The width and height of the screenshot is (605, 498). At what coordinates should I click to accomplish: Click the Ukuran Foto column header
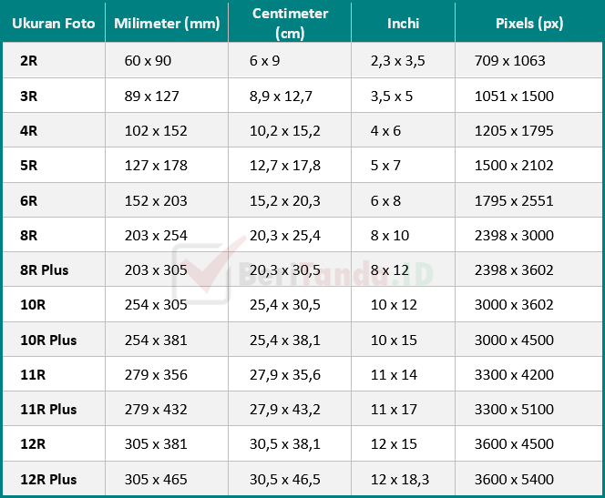(54, 24)
